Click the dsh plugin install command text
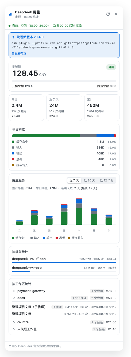The width and height of the screenshot is (131, 357). (64, 45)
